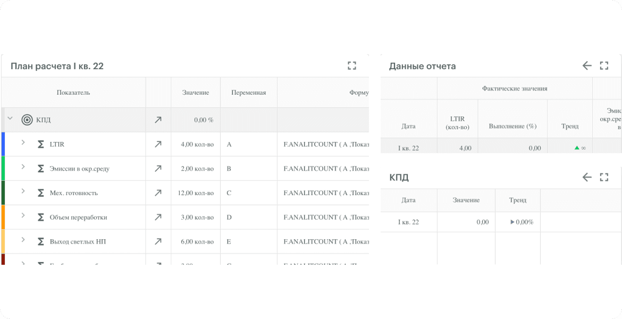Select the LTIR indicator name
The image size is (622, 319).
point(57,145)
